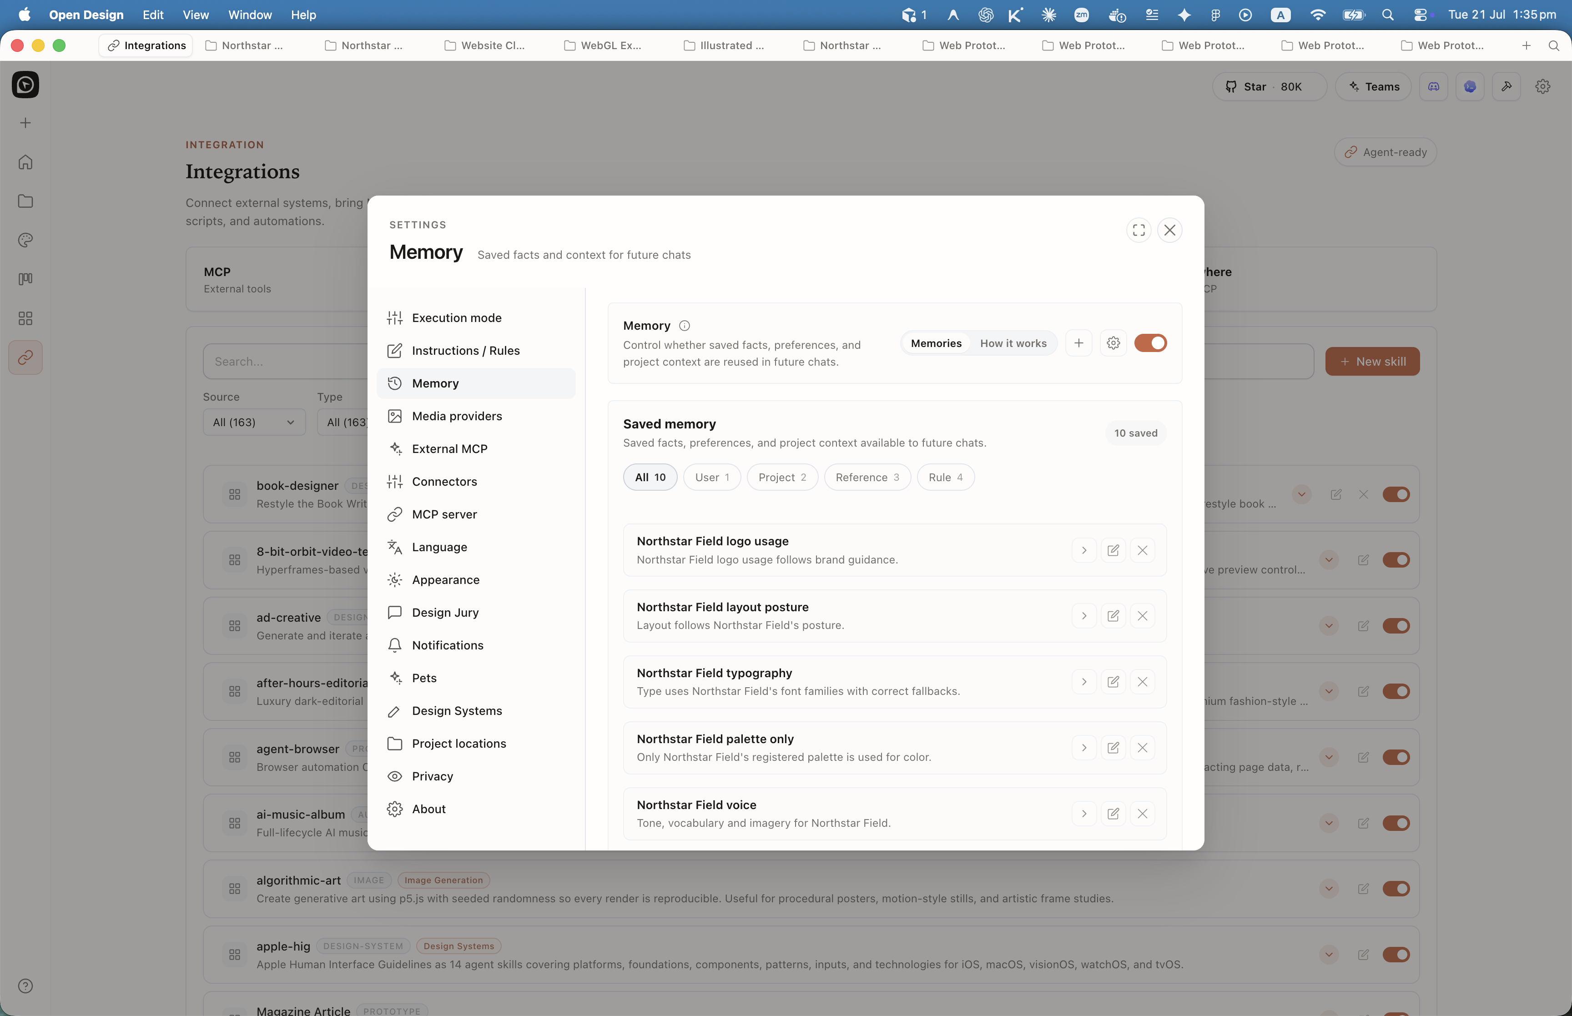The height and width of the screenshot is (1016, 1572).
Task: Expand Northstar Field voice memory
Action: point(1084,814)
